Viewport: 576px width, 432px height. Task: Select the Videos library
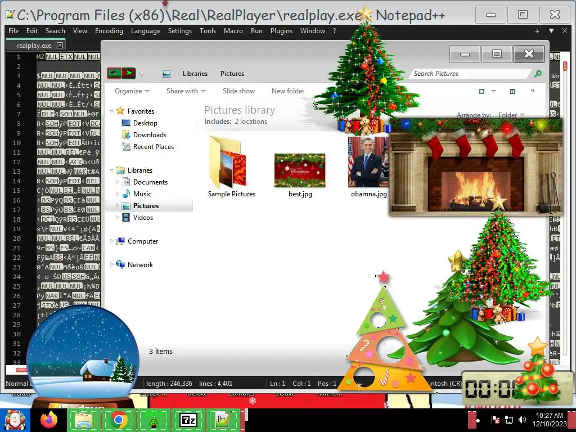coord(143,218)
